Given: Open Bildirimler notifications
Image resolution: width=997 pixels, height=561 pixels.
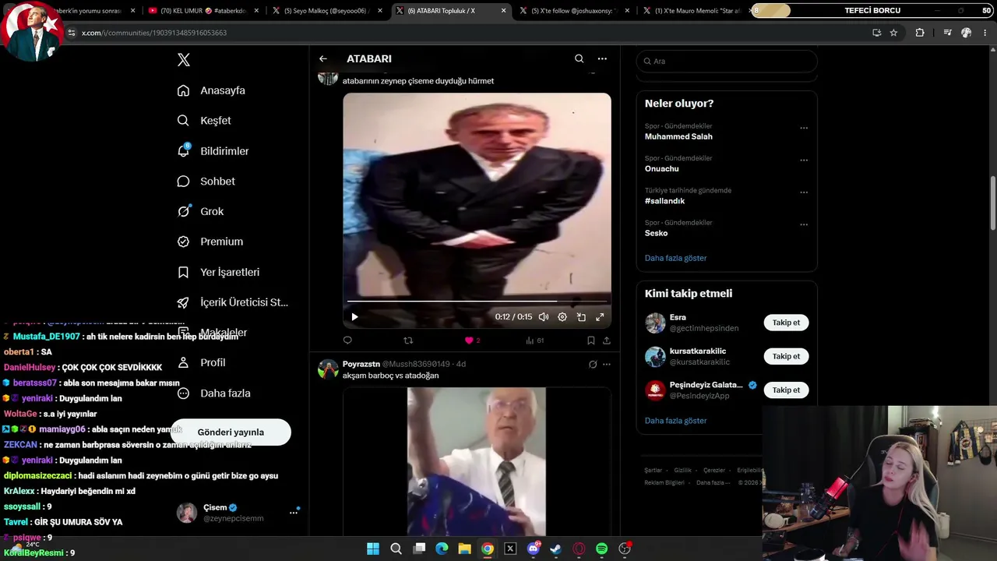Looking at the screenshot, I should point(213,151).
